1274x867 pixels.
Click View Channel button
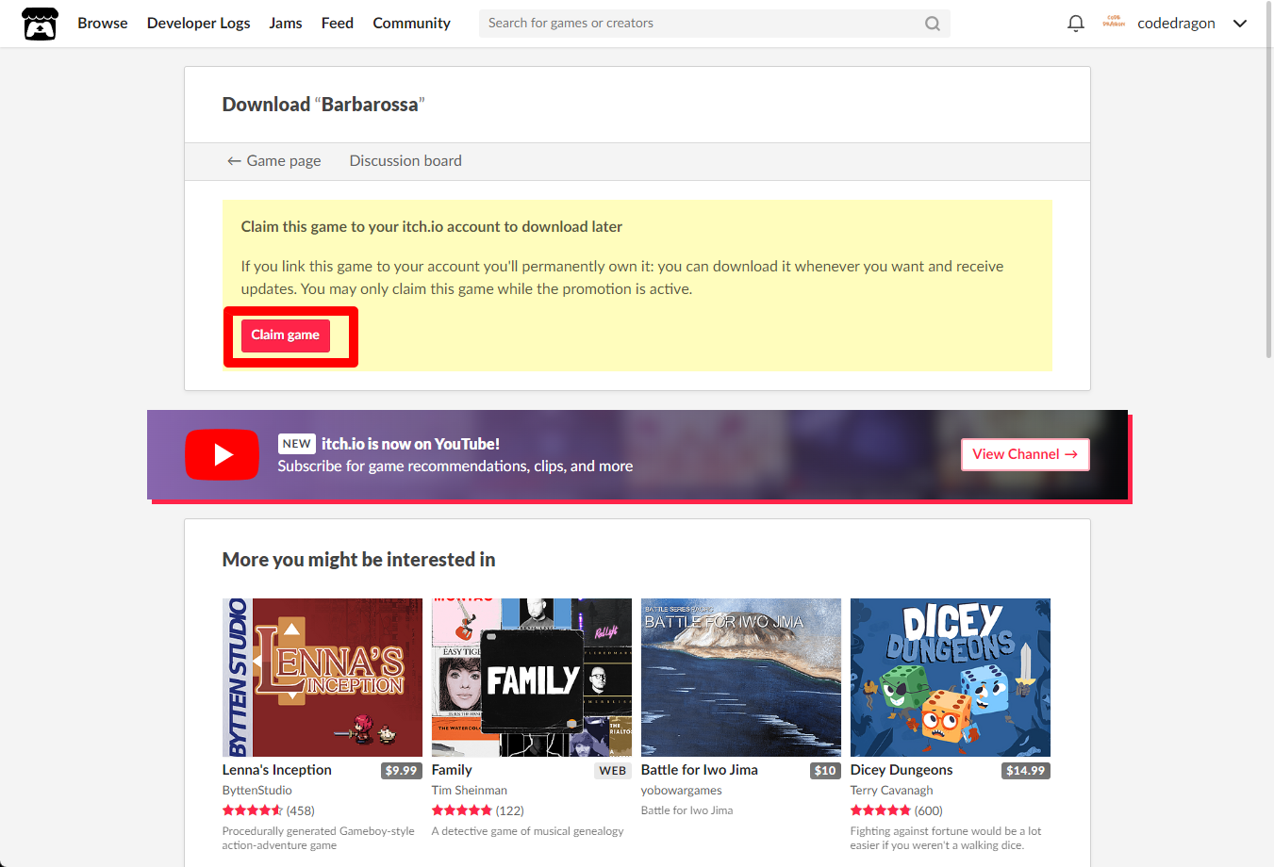1025,454
